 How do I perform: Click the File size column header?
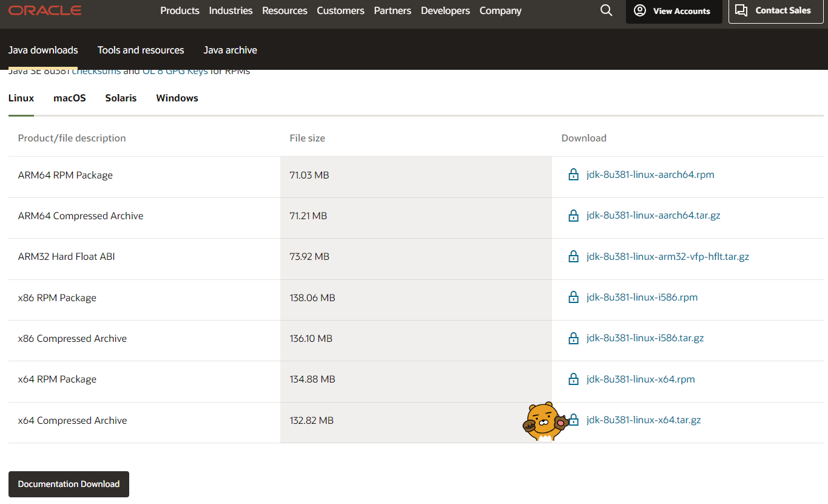coord(308,138)
